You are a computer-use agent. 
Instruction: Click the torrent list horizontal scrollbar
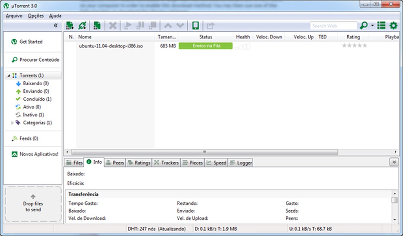click(x=204, y=152)
